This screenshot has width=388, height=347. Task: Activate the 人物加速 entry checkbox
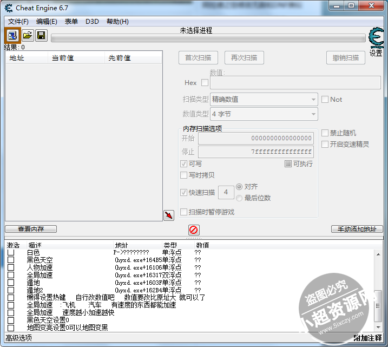pos(11,267)
